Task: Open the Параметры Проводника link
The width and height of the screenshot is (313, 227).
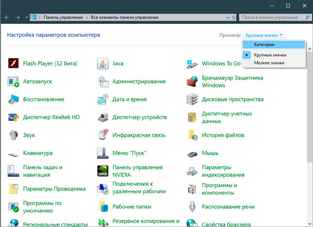Action: [54, 189]
